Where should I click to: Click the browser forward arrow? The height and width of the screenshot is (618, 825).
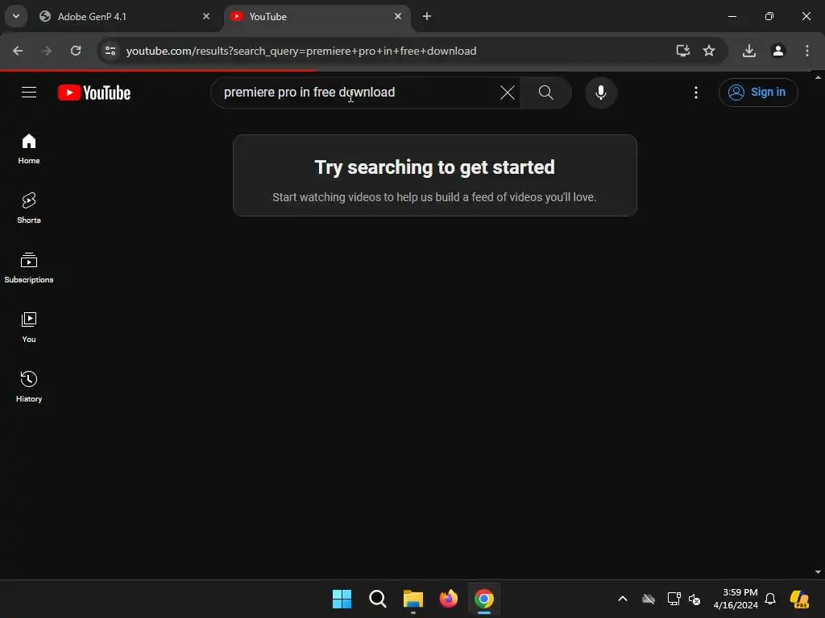(x=47, y=51)
